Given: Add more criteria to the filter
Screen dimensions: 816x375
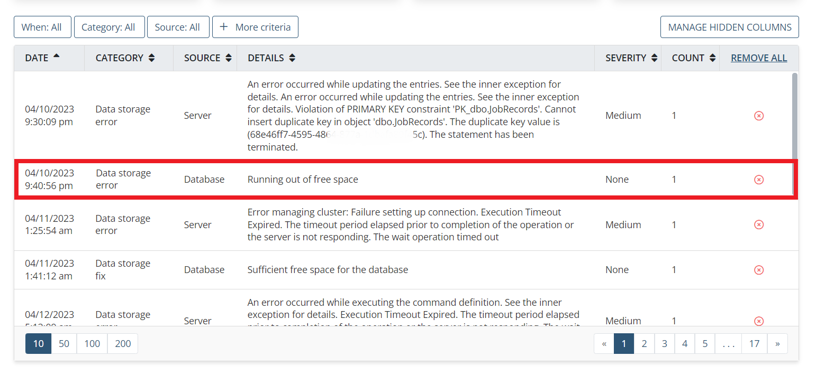Looking at the screenshot, I should pyautogui.click(x=255, y=27).
